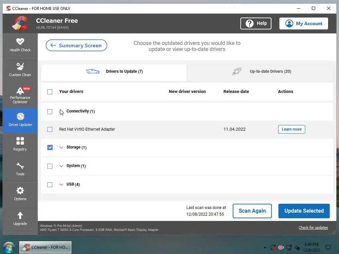Click the CCleaner title bar icon
The height and width of the screenshot is (254, 339).
click(8, 8)
